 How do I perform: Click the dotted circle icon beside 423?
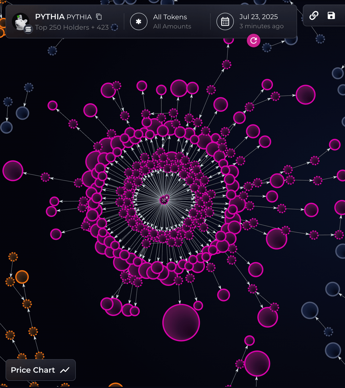click(114, 27)
